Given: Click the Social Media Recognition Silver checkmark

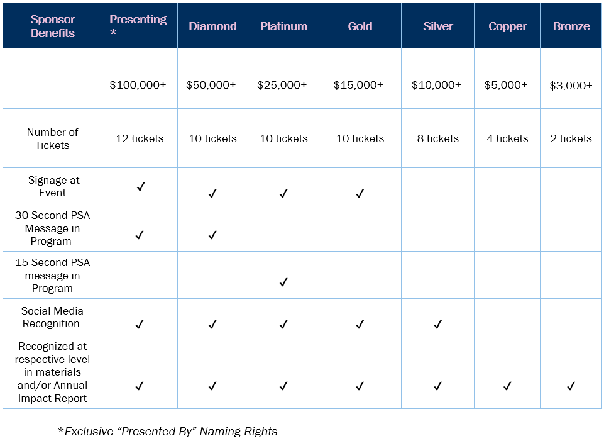Looking at the screenshot, I should coord(437,324).
